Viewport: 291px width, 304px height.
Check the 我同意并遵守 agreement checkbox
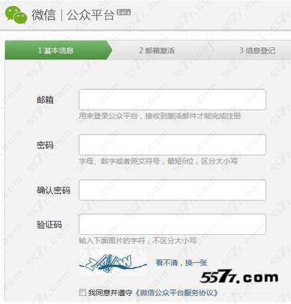pyautogui.click(x=83, y=292)
